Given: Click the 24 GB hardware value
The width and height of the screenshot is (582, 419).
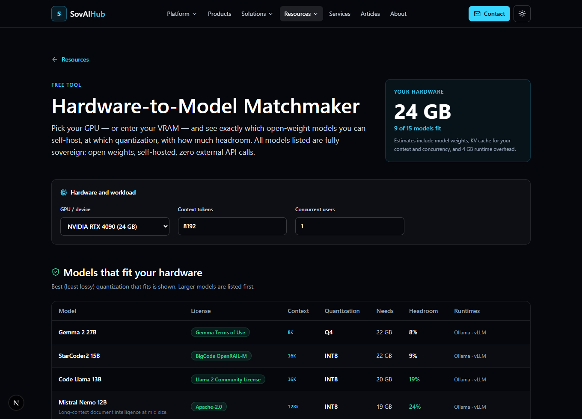Looking at the screenshot, I should [422, 112].
